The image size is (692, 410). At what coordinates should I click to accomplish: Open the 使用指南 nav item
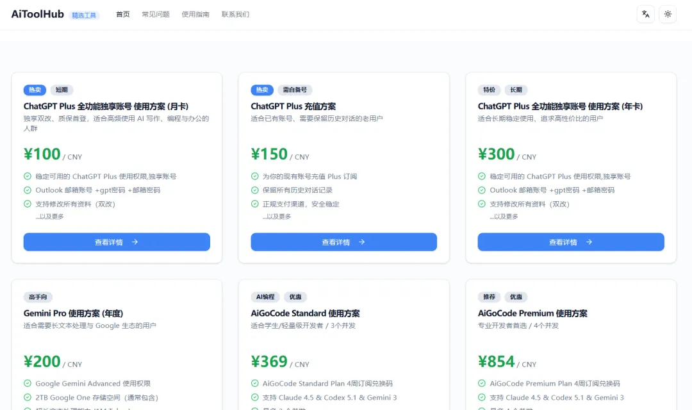pyautogui.click(x=195, y=15)
